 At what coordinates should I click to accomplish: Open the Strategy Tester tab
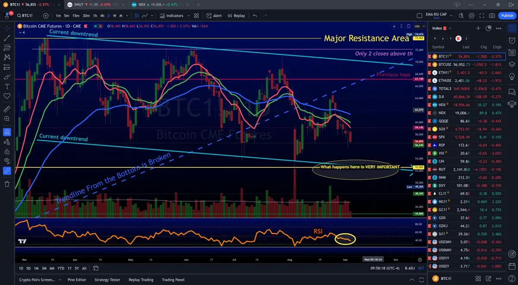pos(107,280)
